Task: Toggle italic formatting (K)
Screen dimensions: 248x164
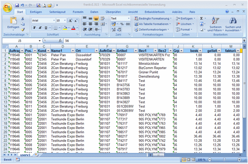Action: [40, 28]
